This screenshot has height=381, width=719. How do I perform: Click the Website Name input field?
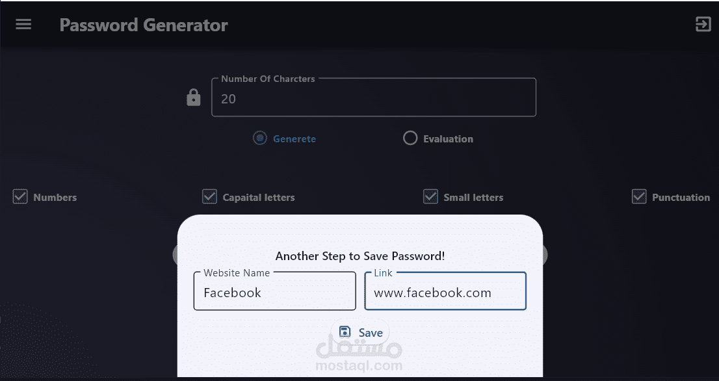click(274, 293)
